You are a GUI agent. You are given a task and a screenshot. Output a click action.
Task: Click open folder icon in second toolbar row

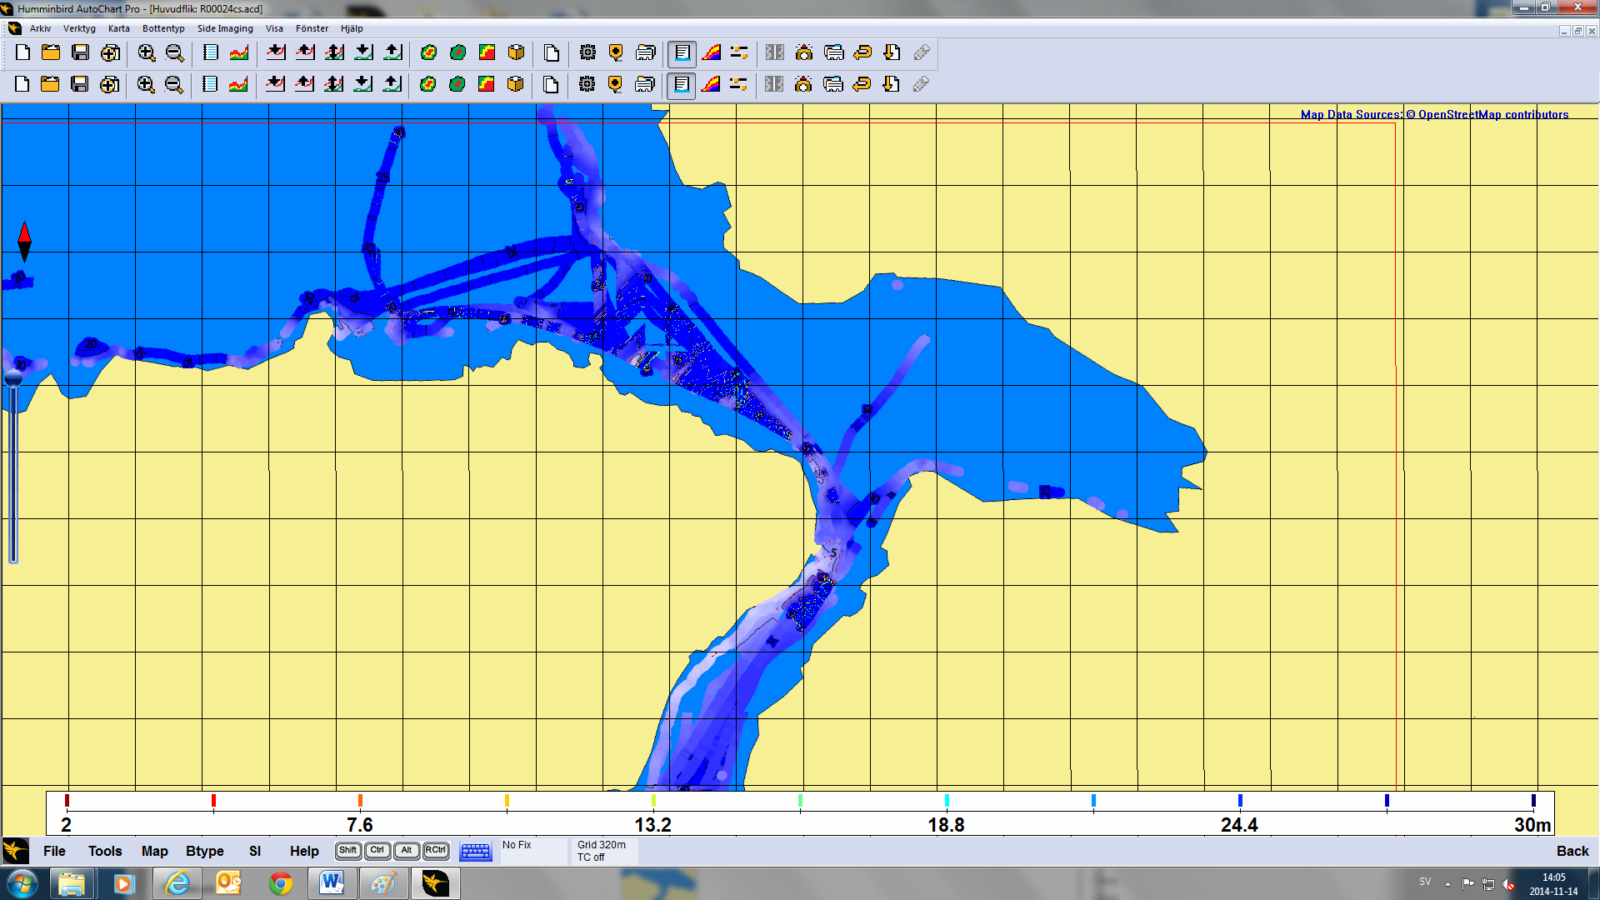tap(50, 85)
